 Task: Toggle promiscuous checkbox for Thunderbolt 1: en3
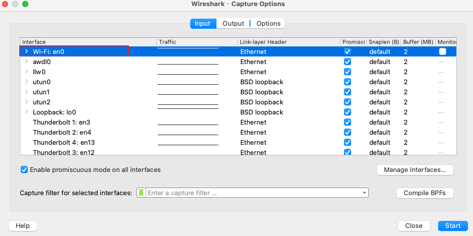pyautogui.click(x=348, y=122)
